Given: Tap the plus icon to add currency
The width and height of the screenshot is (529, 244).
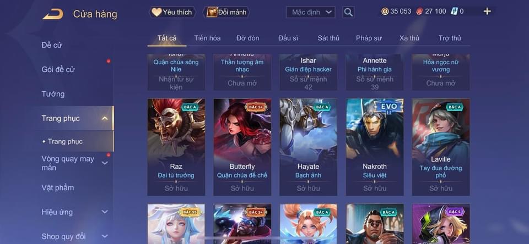Looking at the screenshot, I should tap(487, 12).
